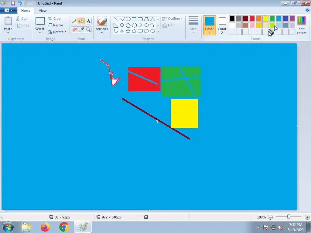
Task: Choose the Oval shape
Action: pyautogui.click(x=128, y=19)
